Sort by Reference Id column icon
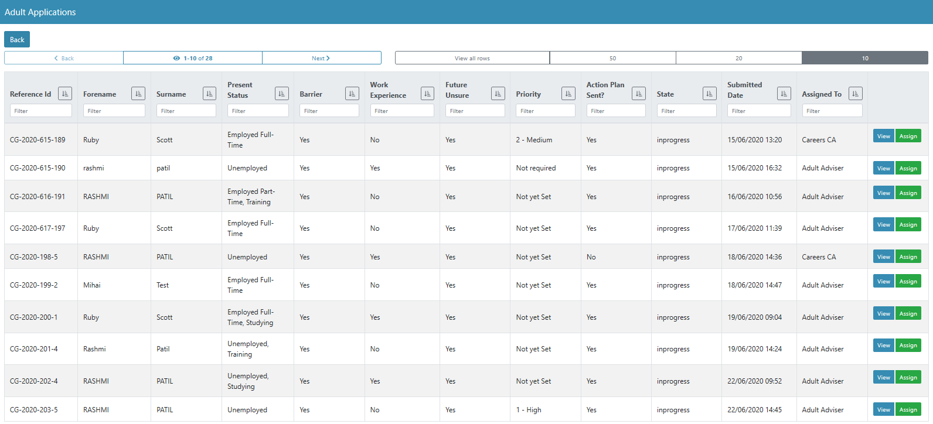 click(65, 93)
